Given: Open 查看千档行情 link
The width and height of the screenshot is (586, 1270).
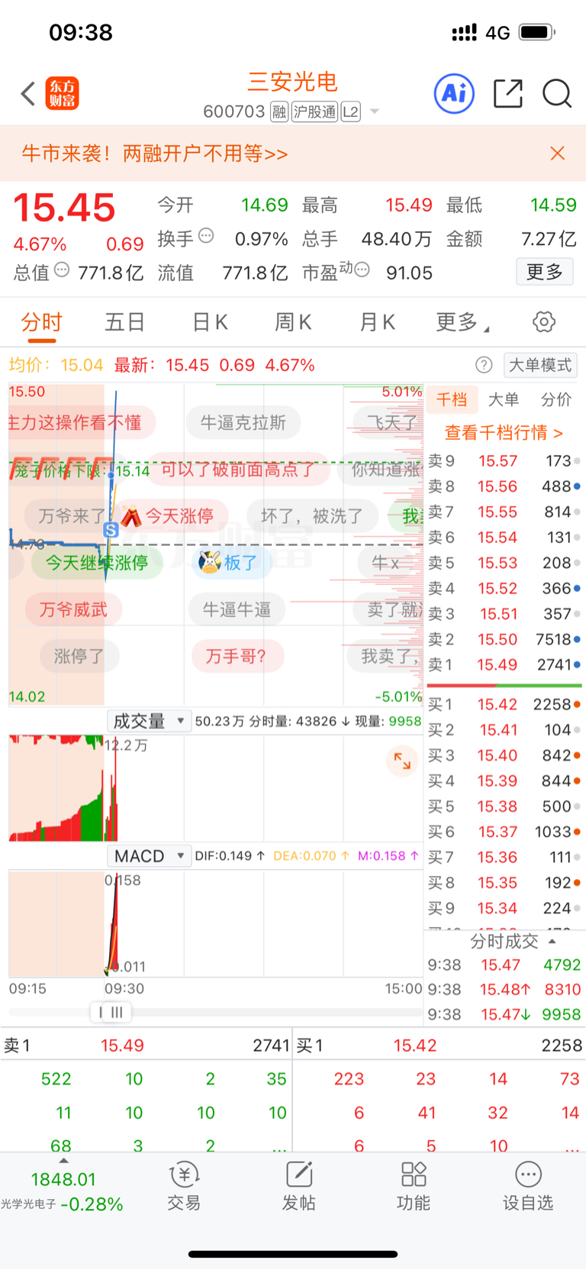Looking at the screenshot, I should coord(504,433).
